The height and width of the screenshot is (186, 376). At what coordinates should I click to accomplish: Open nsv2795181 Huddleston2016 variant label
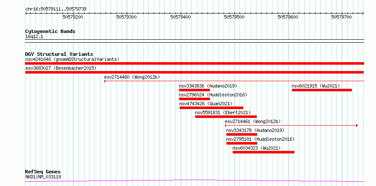click(x=260, y=139)
